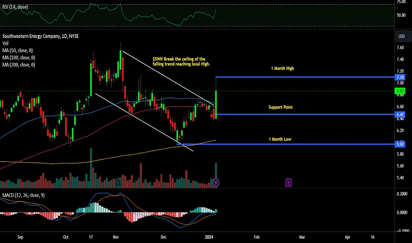Click the Sep label on time axis
This screenshot has width=412, height=243.
click(20, 237)
